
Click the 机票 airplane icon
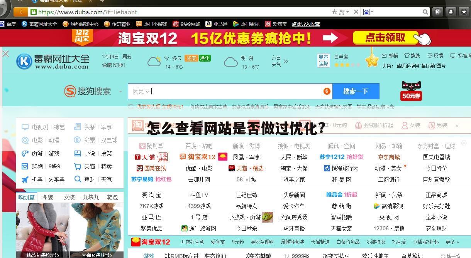(25, 179)
